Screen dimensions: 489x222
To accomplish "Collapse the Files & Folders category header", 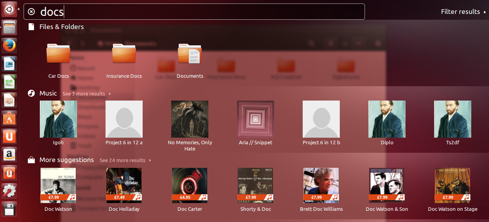I will (x=61, y=27).
